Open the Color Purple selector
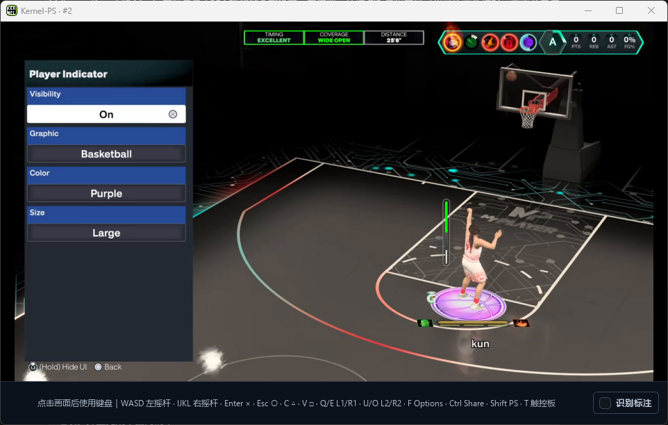The height and width of the screenshot is (425, 668). (106, 193)
